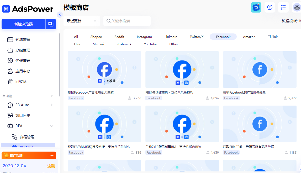Click the sidebar vertical scrollbar
Viewport: 301px width, 173px height.
60,65
